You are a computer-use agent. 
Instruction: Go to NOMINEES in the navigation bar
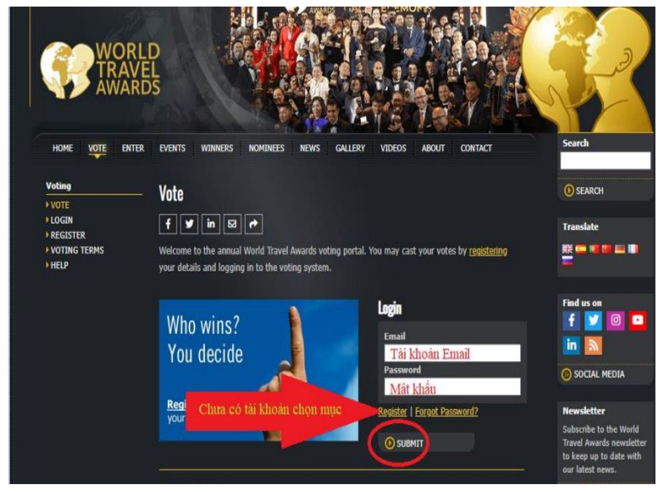(x=266, y=148)
